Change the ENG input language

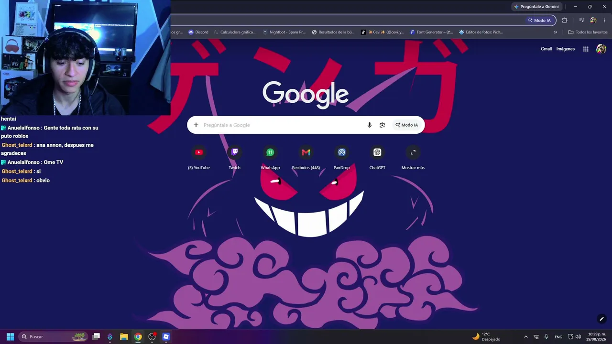pyautogui.click(x=558, y=337)
